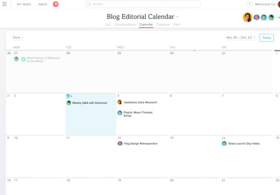This screenshot has height=195, width=280.
Task: Switch to the List tab
Action: pyautogui.click(x=108, y=24)
